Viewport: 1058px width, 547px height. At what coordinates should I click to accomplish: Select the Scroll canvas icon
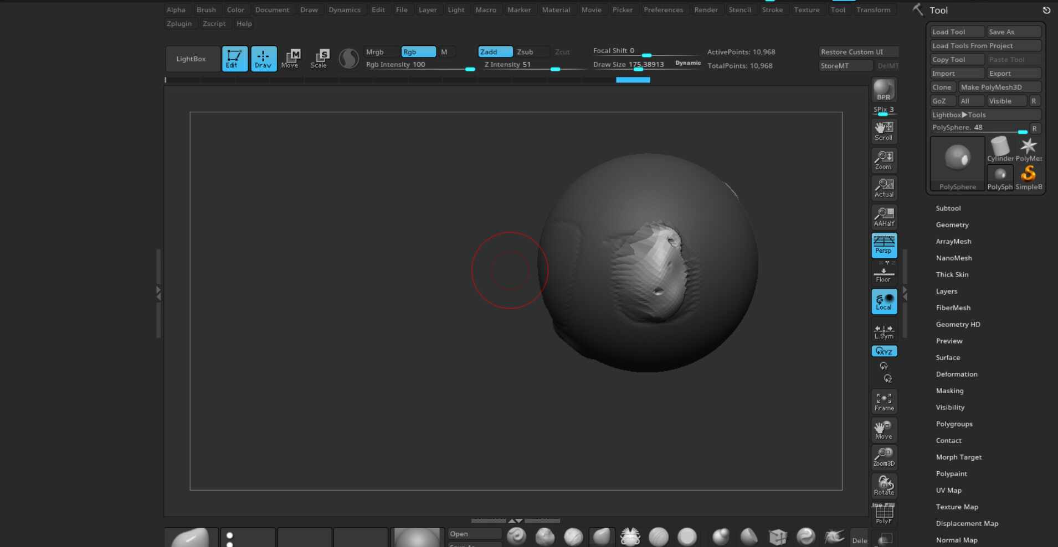[884, 131]
